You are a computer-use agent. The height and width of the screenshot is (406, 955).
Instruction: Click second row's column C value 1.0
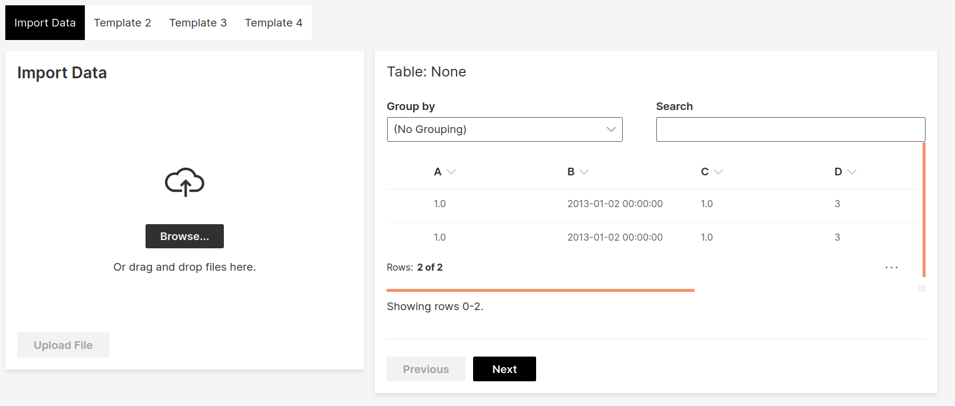706,237
